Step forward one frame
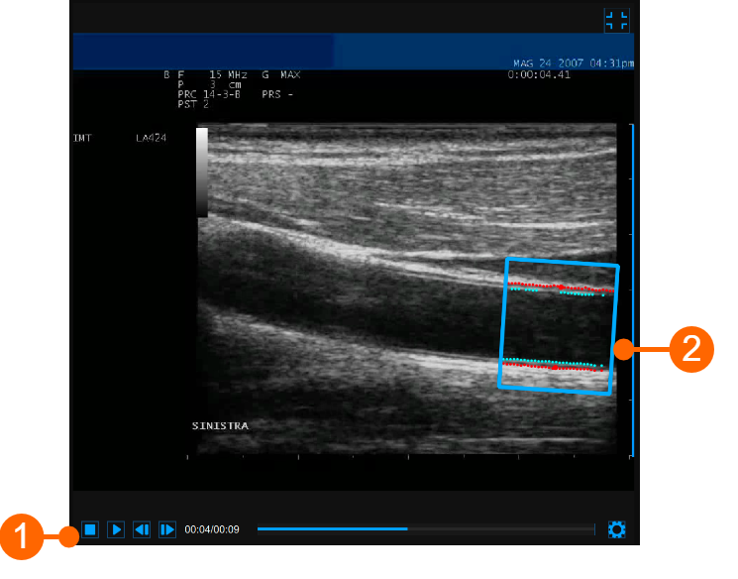Viewport: 738px width, 579px height. 167,530
